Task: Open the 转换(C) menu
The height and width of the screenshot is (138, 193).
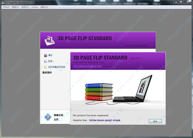Action: click(15, 7)
